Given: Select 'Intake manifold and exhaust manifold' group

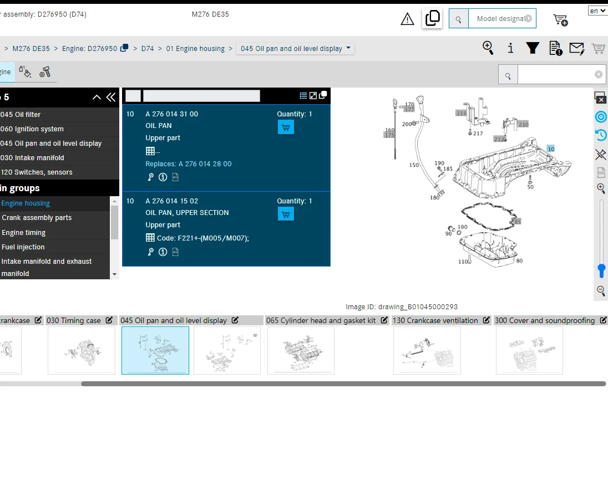Looking at the screenshot, I should tap(55, 267).
